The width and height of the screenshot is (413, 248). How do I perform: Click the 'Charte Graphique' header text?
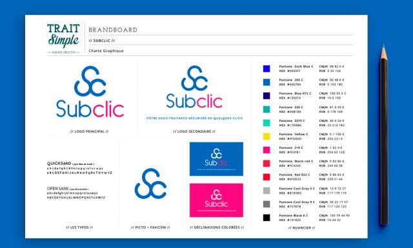click(106, 51)
